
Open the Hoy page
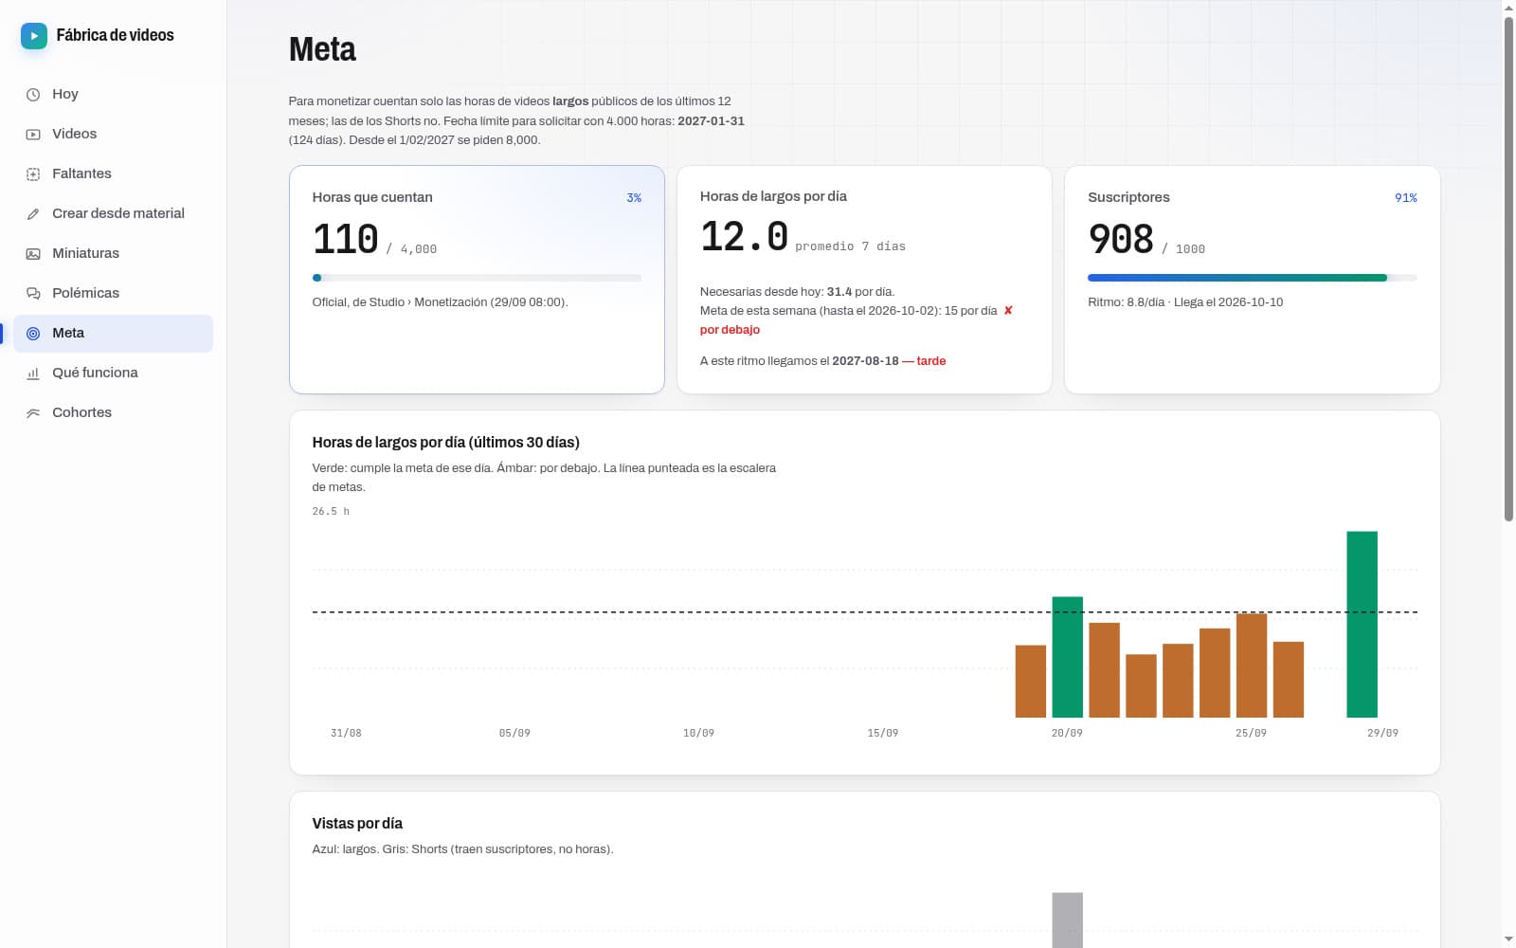point(113,94)
